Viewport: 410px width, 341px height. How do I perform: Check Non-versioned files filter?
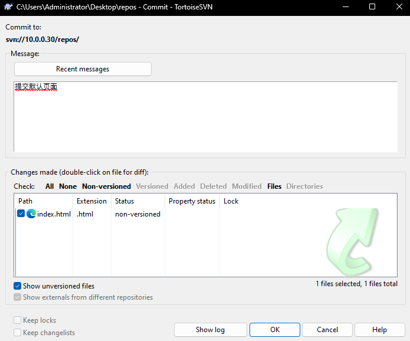pos(106,186)
